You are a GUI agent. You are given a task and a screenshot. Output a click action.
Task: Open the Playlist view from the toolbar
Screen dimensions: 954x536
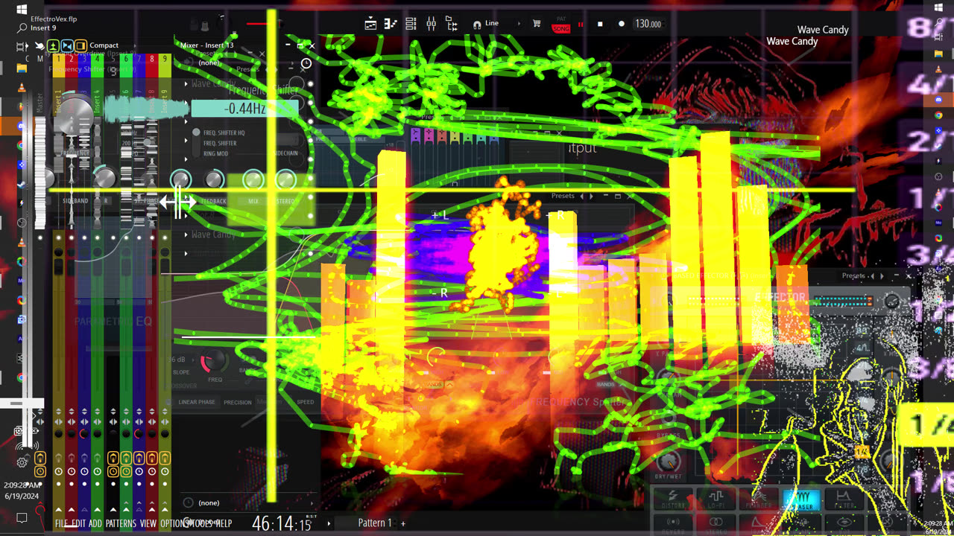[370, 24]
